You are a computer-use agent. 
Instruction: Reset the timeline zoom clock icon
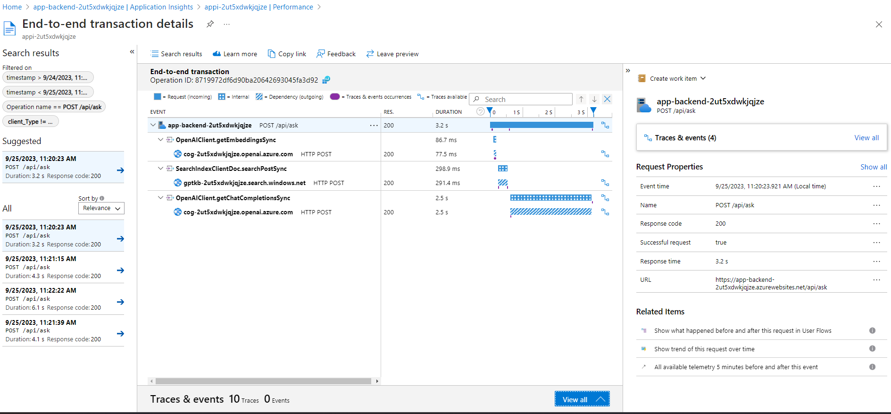pos(480,111)
